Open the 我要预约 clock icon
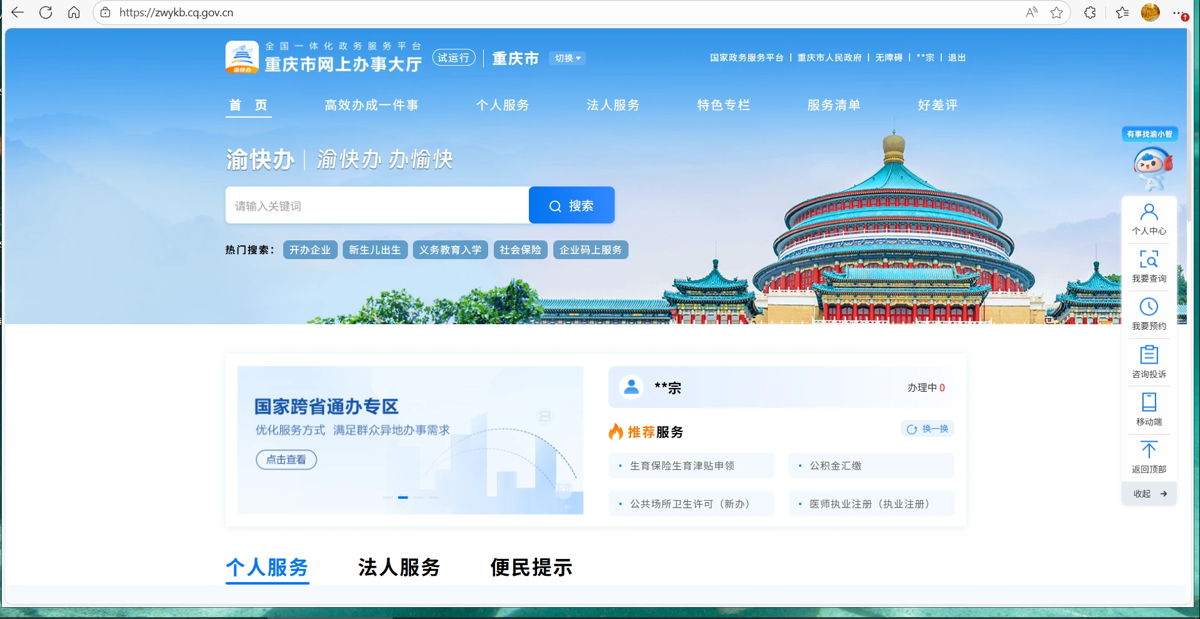This screenshot has width=1200, height=619. pos(1149,307)
